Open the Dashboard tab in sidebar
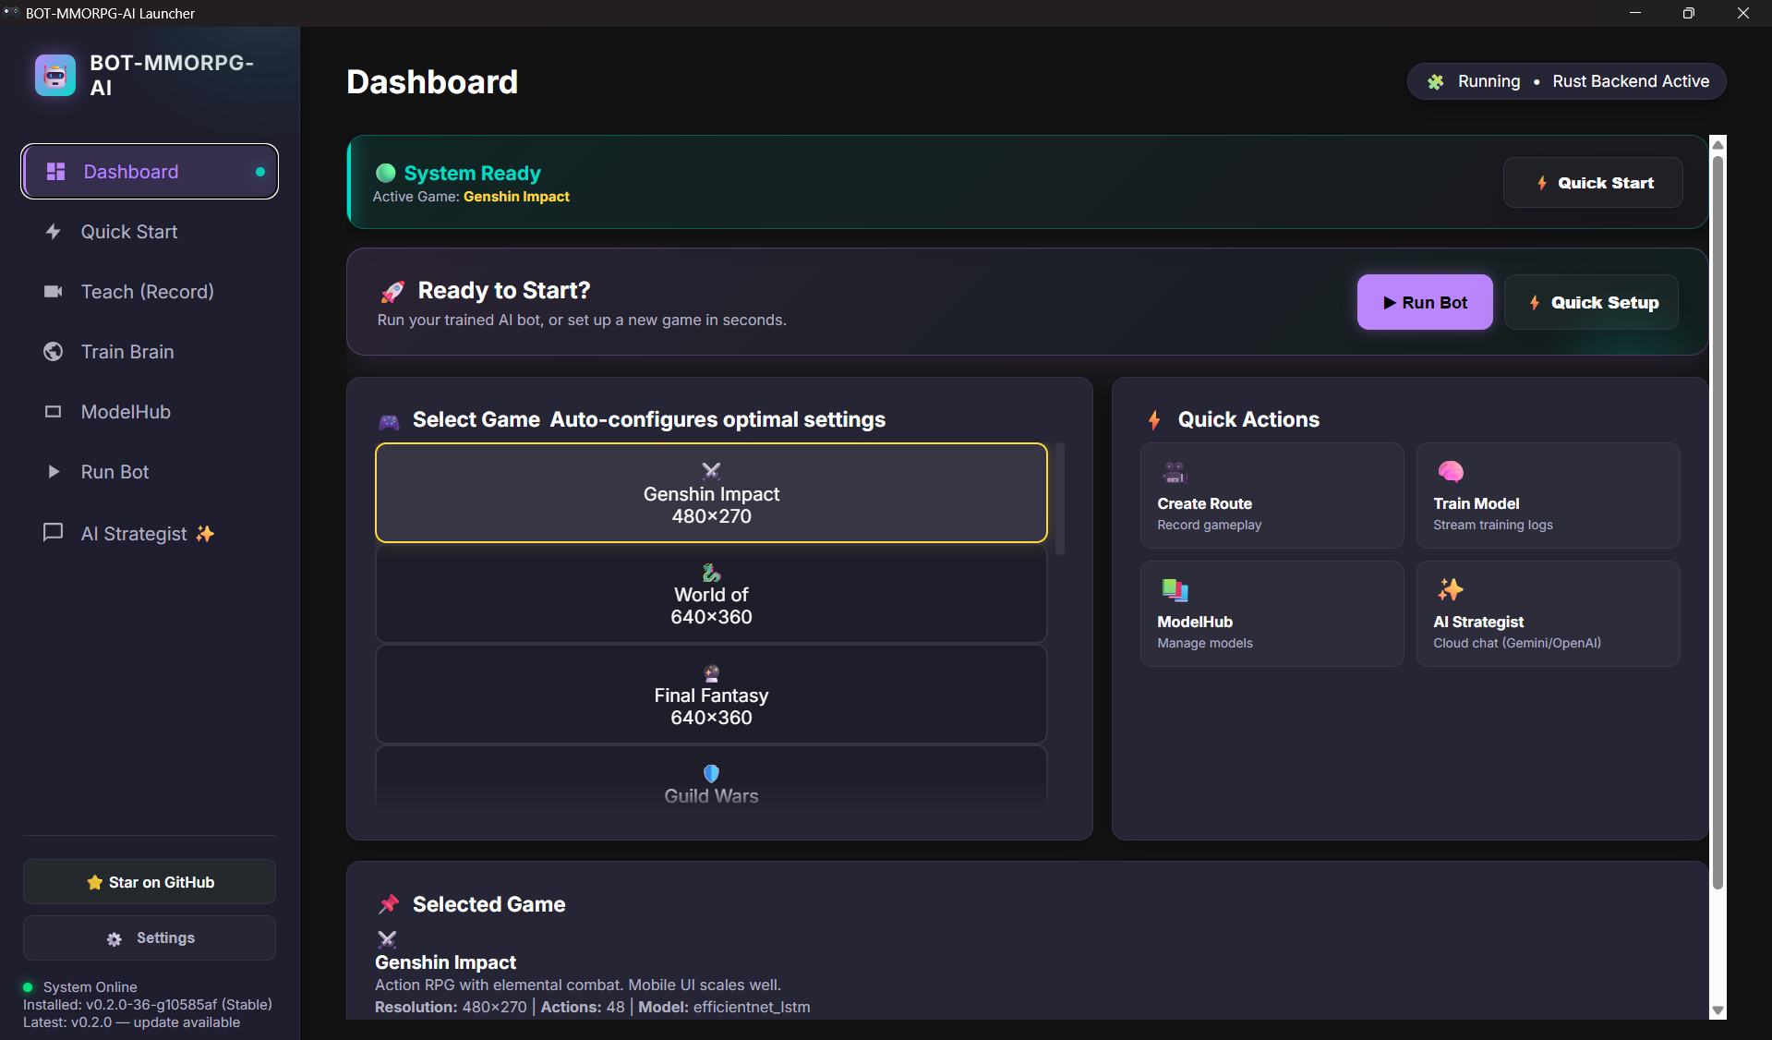The width and height of the screenshot is (1772, 1040). tap(150, 172)
